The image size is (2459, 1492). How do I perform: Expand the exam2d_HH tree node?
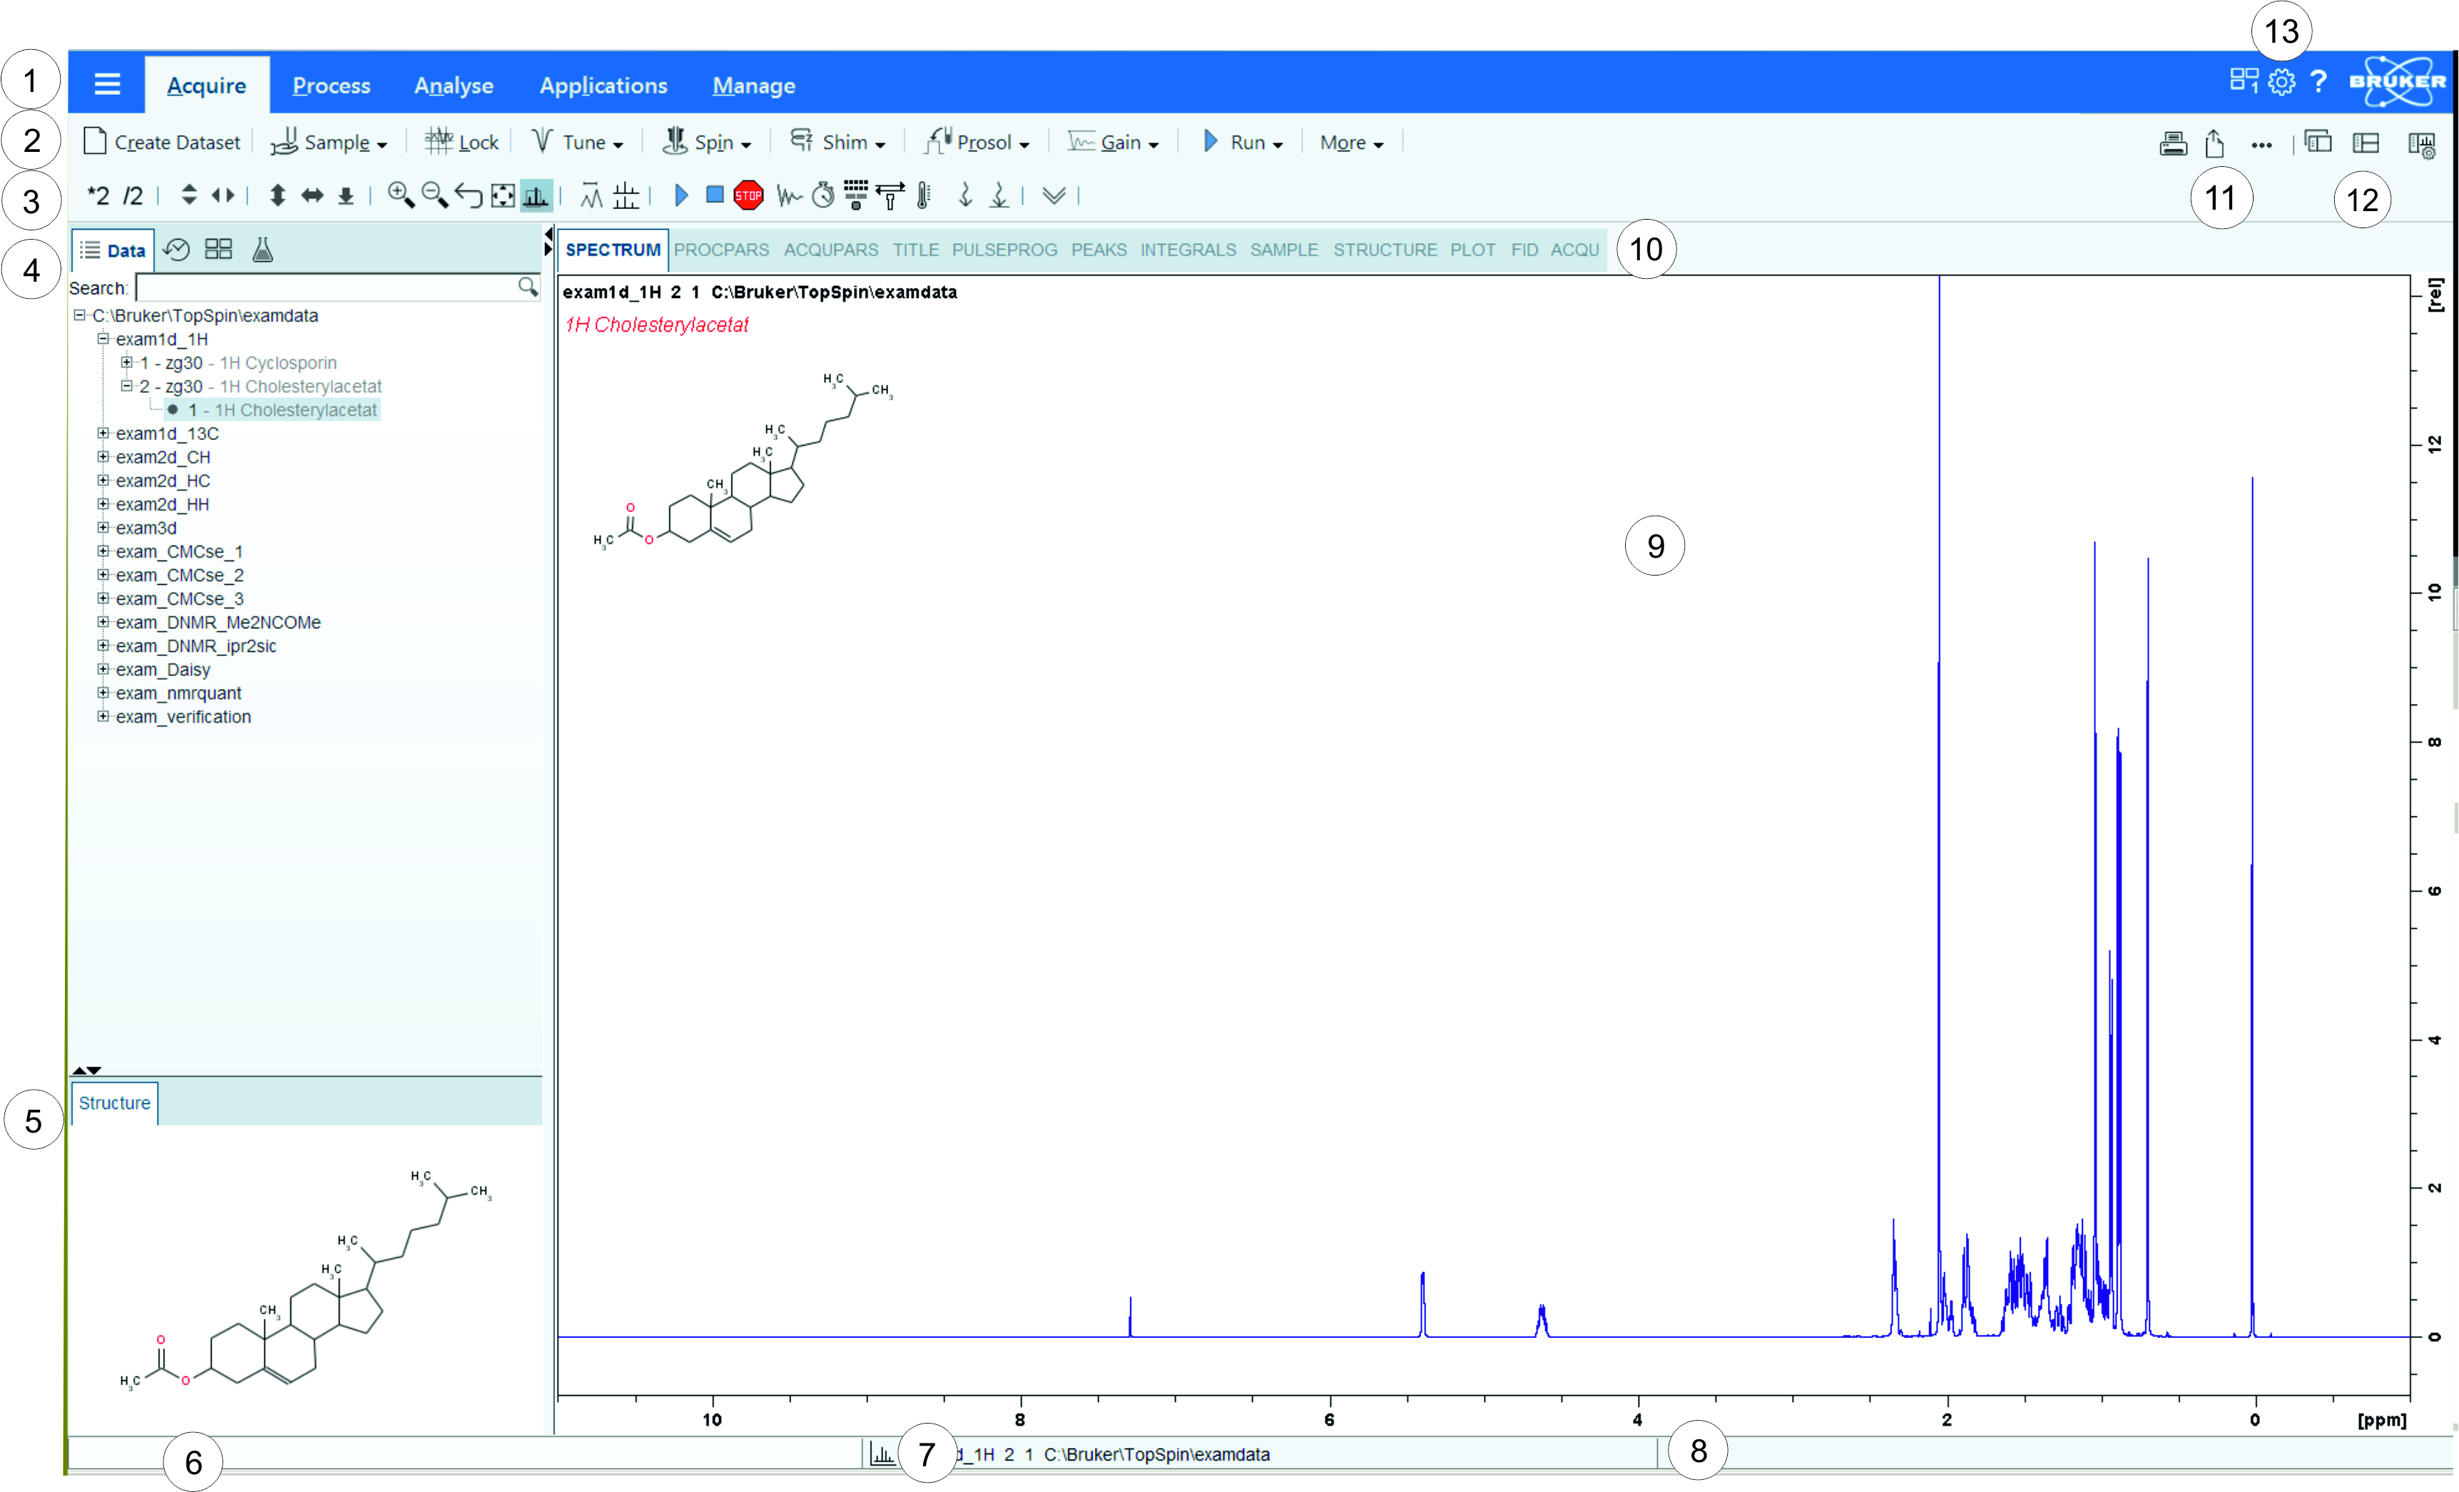pyautogui.click(x=103, y=504)
